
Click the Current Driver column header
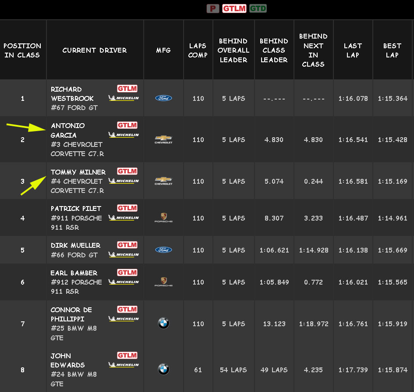(x=95, y=50)
